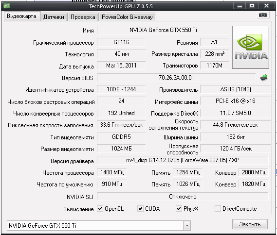Click the DirectX support 11.0 / SM5.0

pos(236,113)
